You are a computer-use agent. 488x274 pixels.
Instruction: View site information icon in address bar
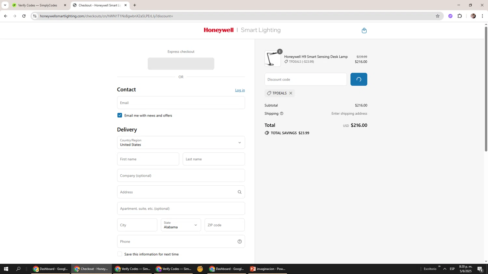35,16
